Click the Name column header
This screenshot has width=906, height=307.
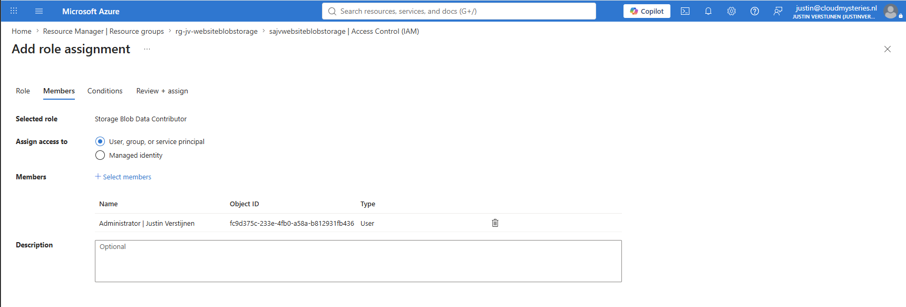click(109, 204)
